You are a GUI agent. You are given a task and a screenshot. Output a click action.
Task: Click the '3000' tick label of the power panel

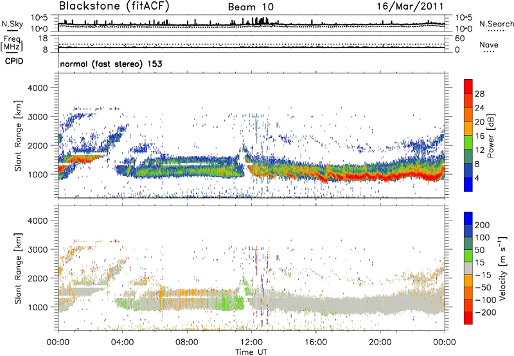pos(37,117)
